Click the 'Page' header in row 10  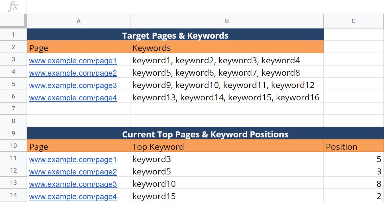tap(79, 146)
